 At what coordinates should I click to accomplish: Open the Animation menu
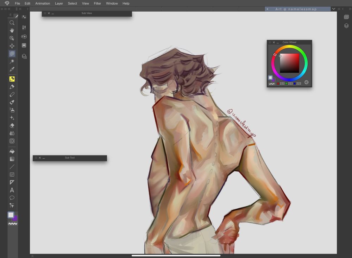(43, 4)
